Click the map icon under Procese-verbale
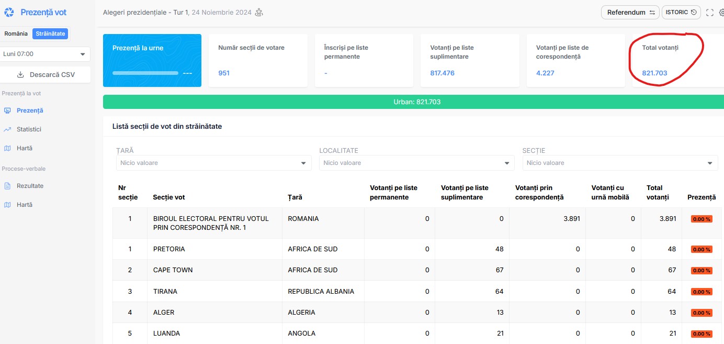Image resolution: width=724 pixels, height=344 pixels. point(7,205)
